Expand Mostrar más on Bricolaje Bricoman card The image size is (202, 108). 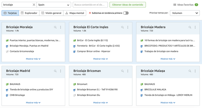[x=100, y=103]
